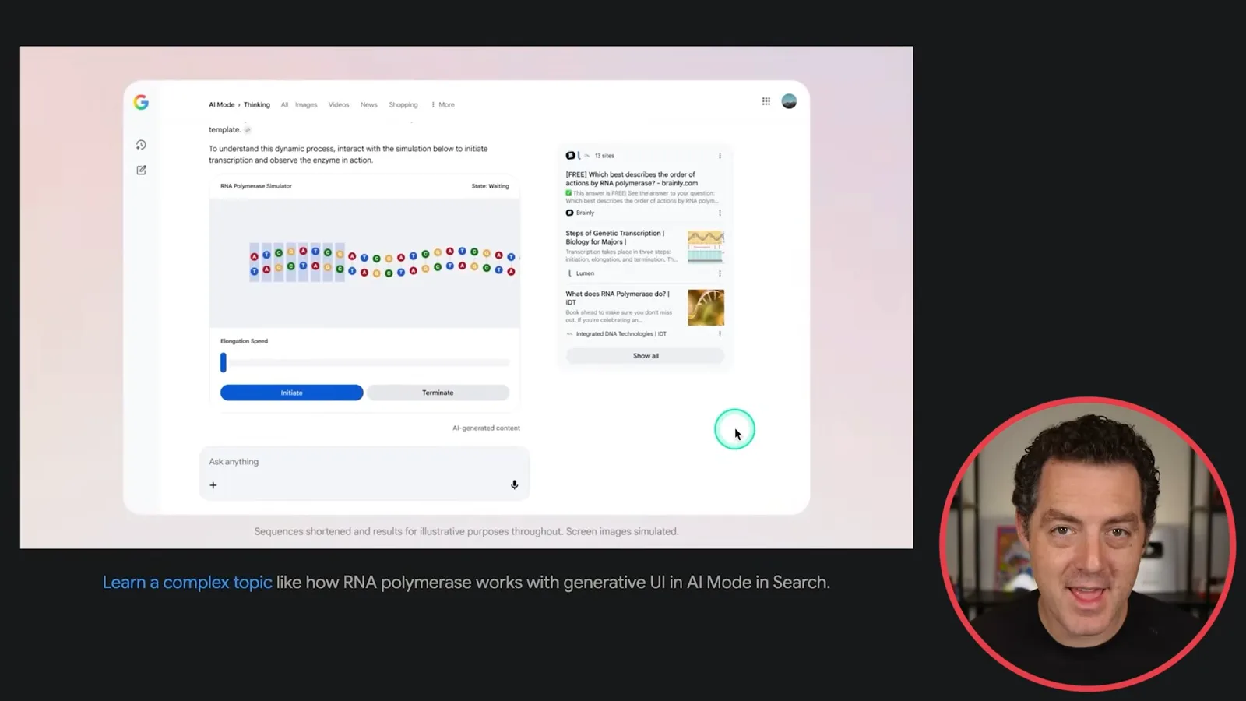
Task: Switch to the News tab
Action: (369, 104)
